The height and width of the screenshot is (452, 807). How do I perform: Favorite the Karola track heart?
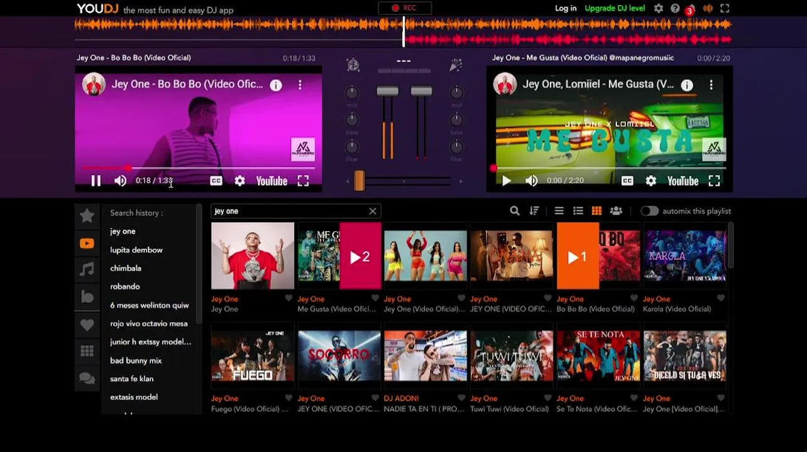[x=721, y=298]
